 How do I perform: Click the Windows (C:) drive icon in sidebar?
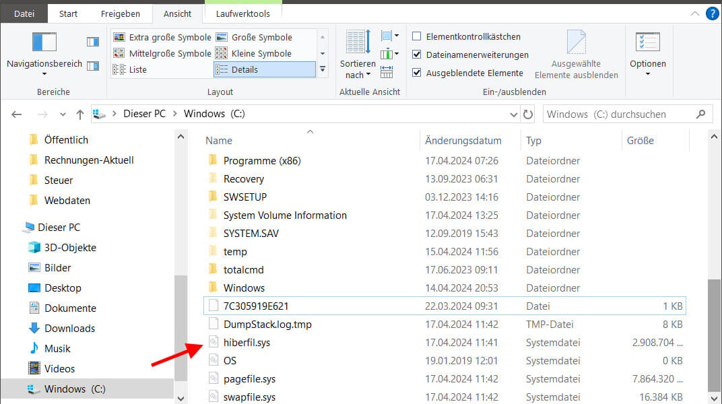pyautogui.click(x=33, y=389)
